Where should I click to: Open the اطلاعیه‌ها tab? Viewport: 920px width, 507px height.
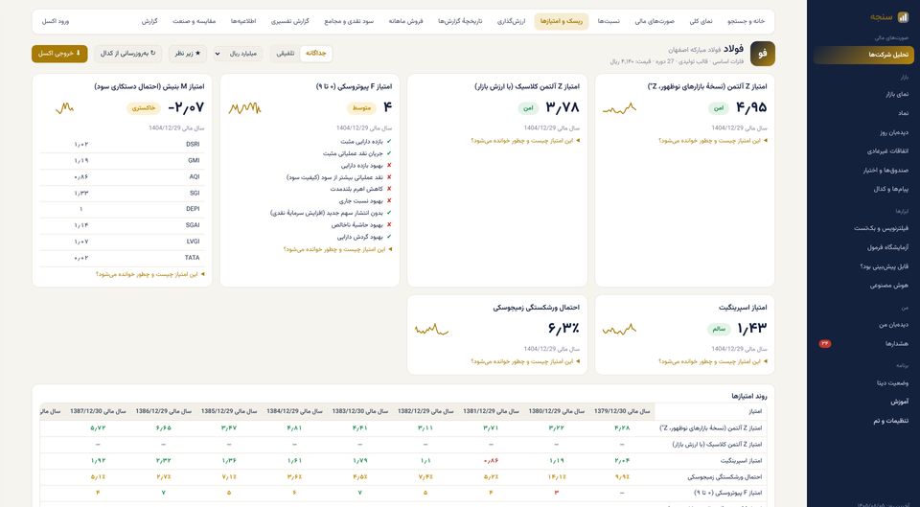click(x=242, y=21)
